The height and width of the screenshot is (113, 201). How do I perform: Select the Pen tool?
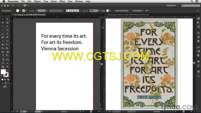pyautogui.click(x=3, y=27)
